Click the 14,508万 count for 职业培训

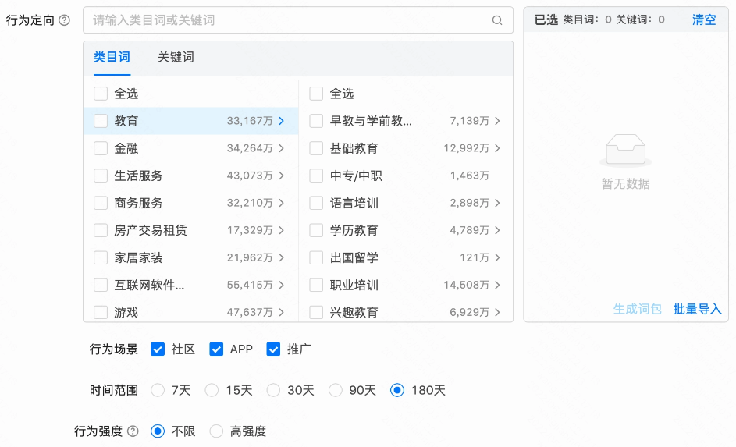pos(467,286)
